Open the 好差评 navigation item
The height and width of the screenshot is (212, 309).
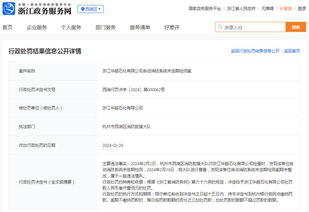pos(172,27)
